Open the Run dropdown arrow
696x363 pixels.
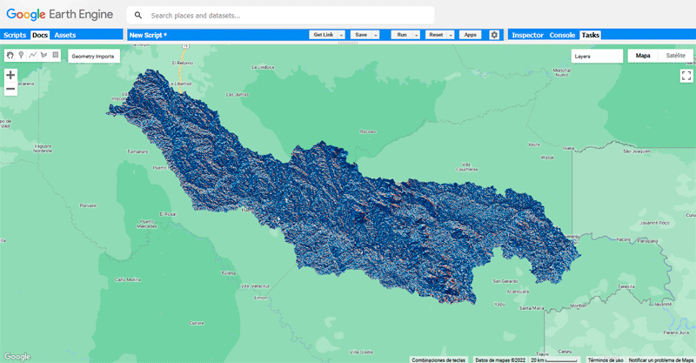coord(417,35)
